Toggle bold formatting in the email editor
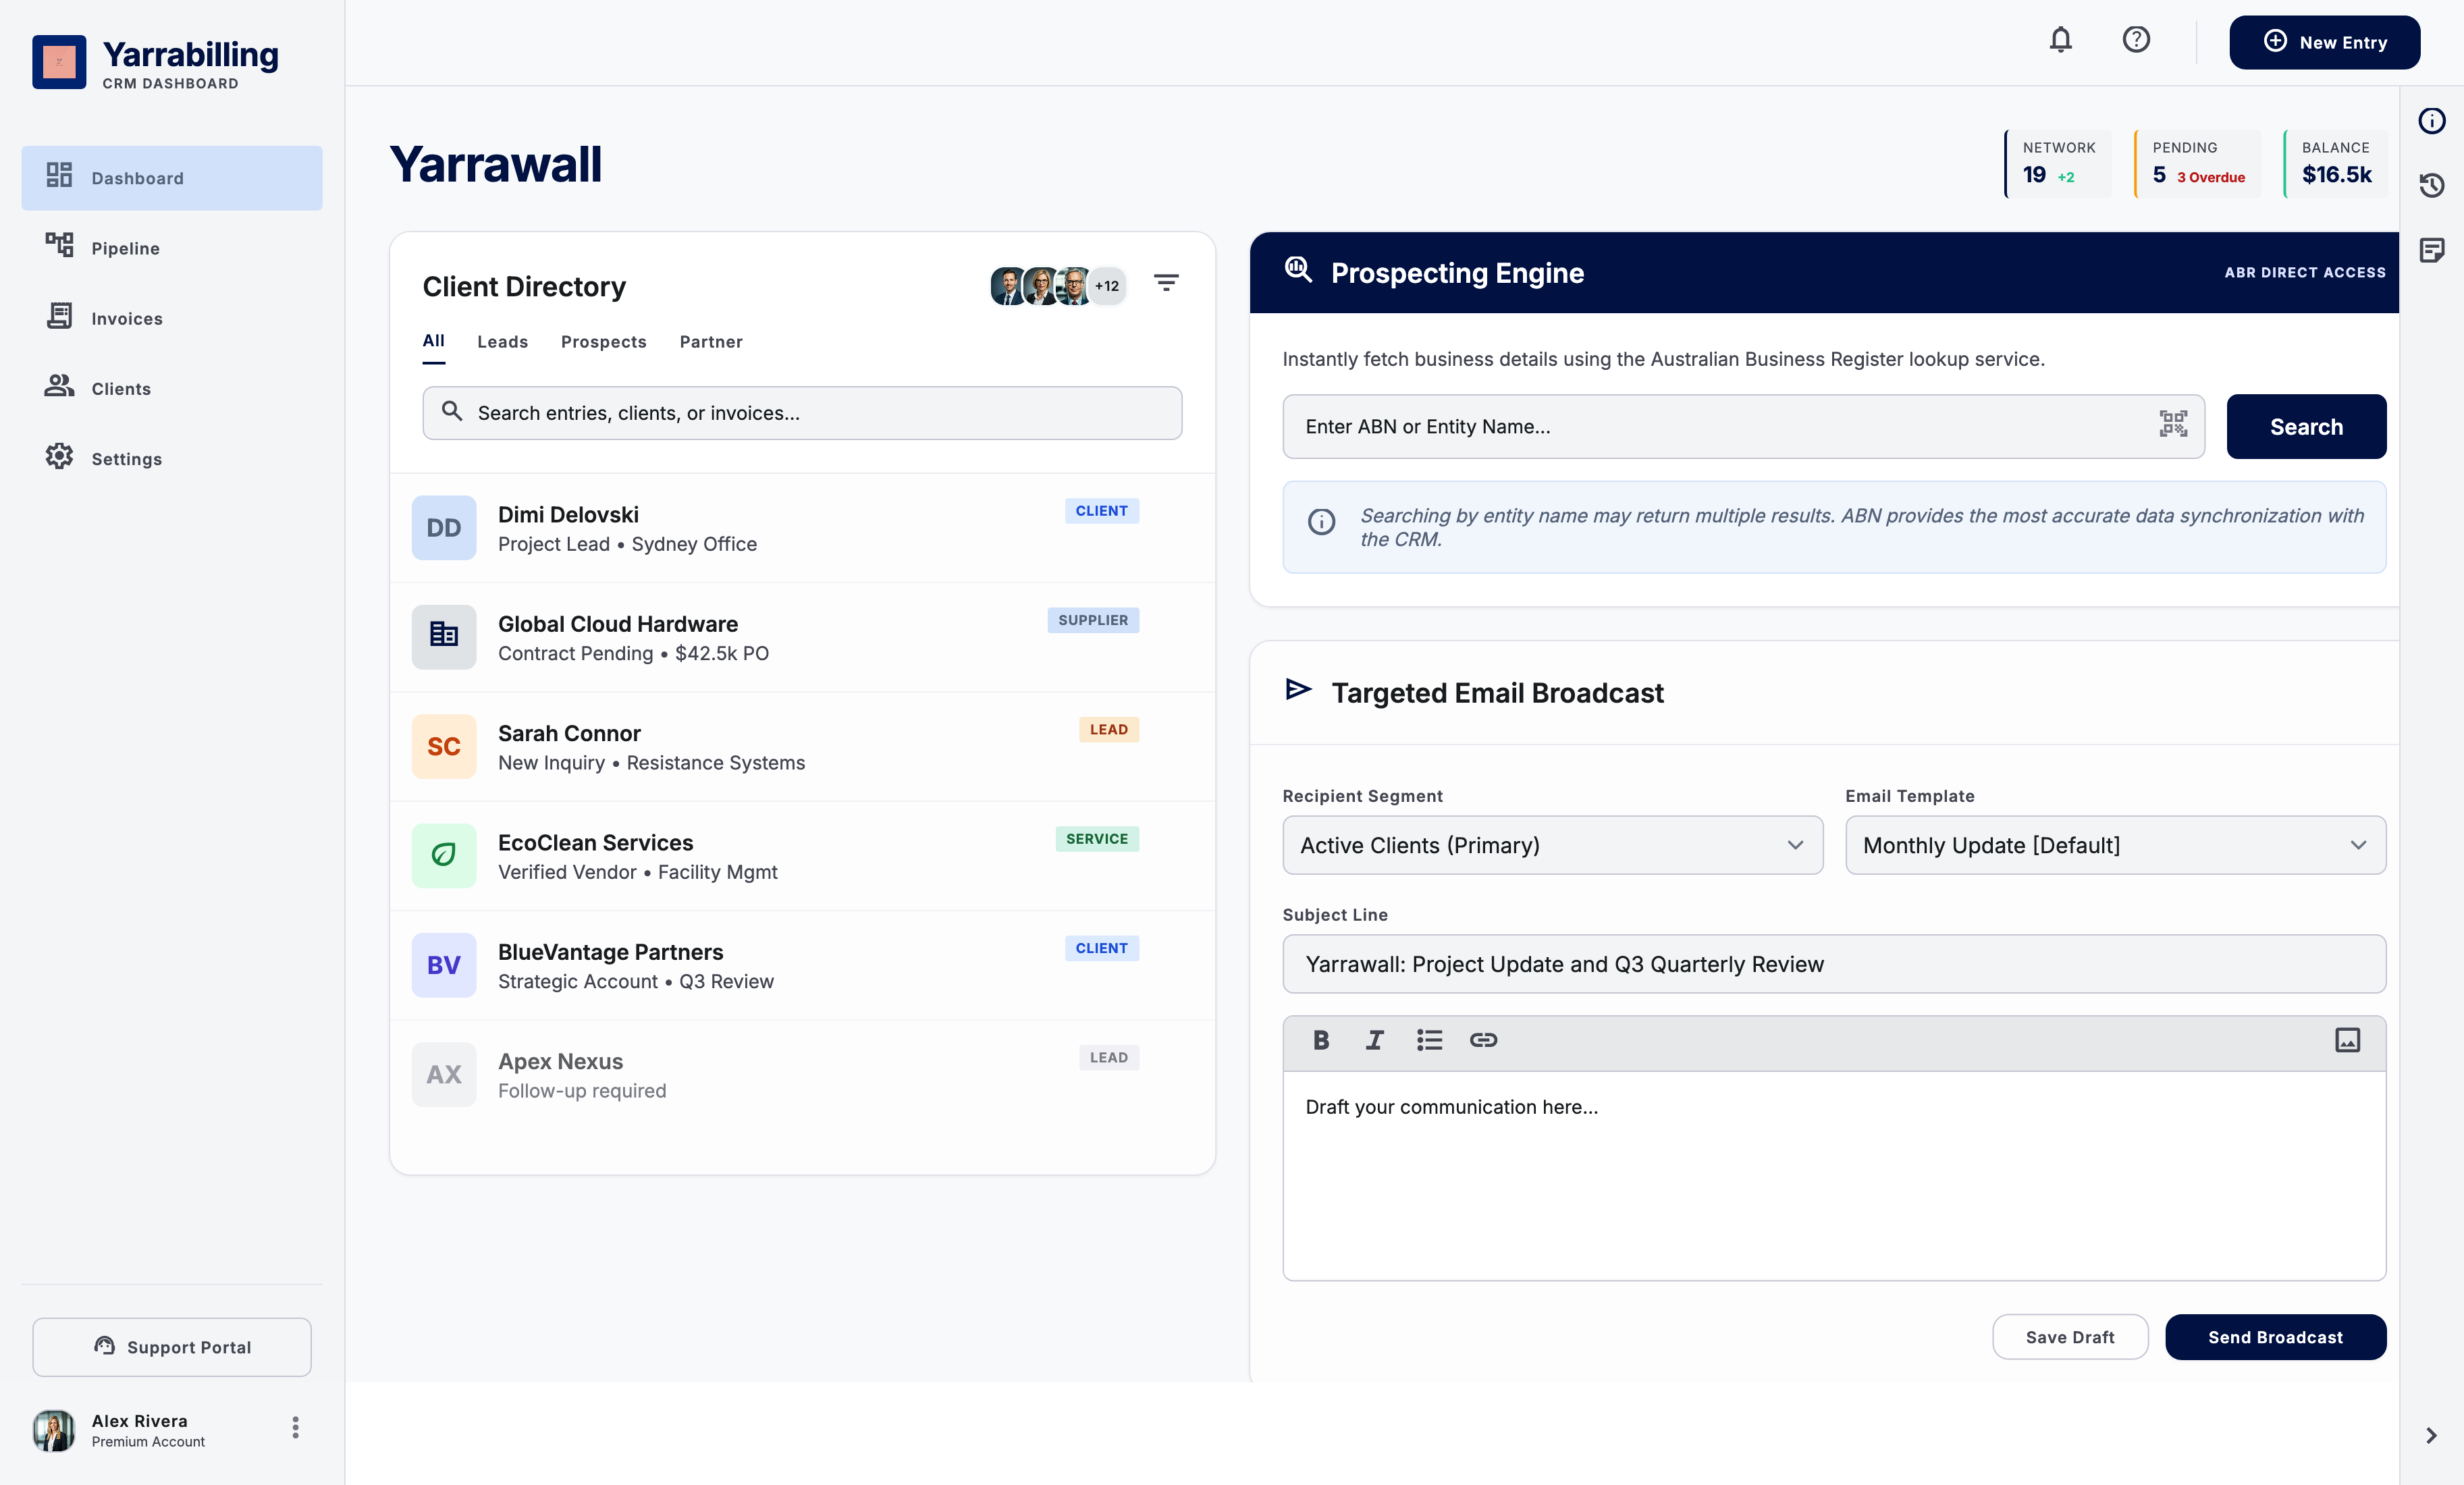 tap(1321, 1040)
